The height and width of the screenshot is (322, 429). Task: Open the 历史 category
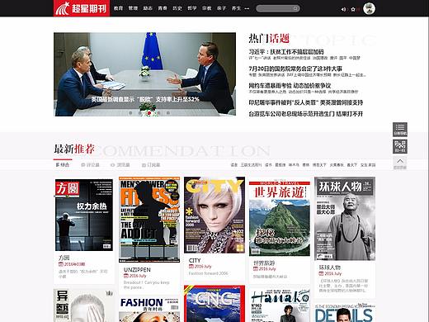177,8
